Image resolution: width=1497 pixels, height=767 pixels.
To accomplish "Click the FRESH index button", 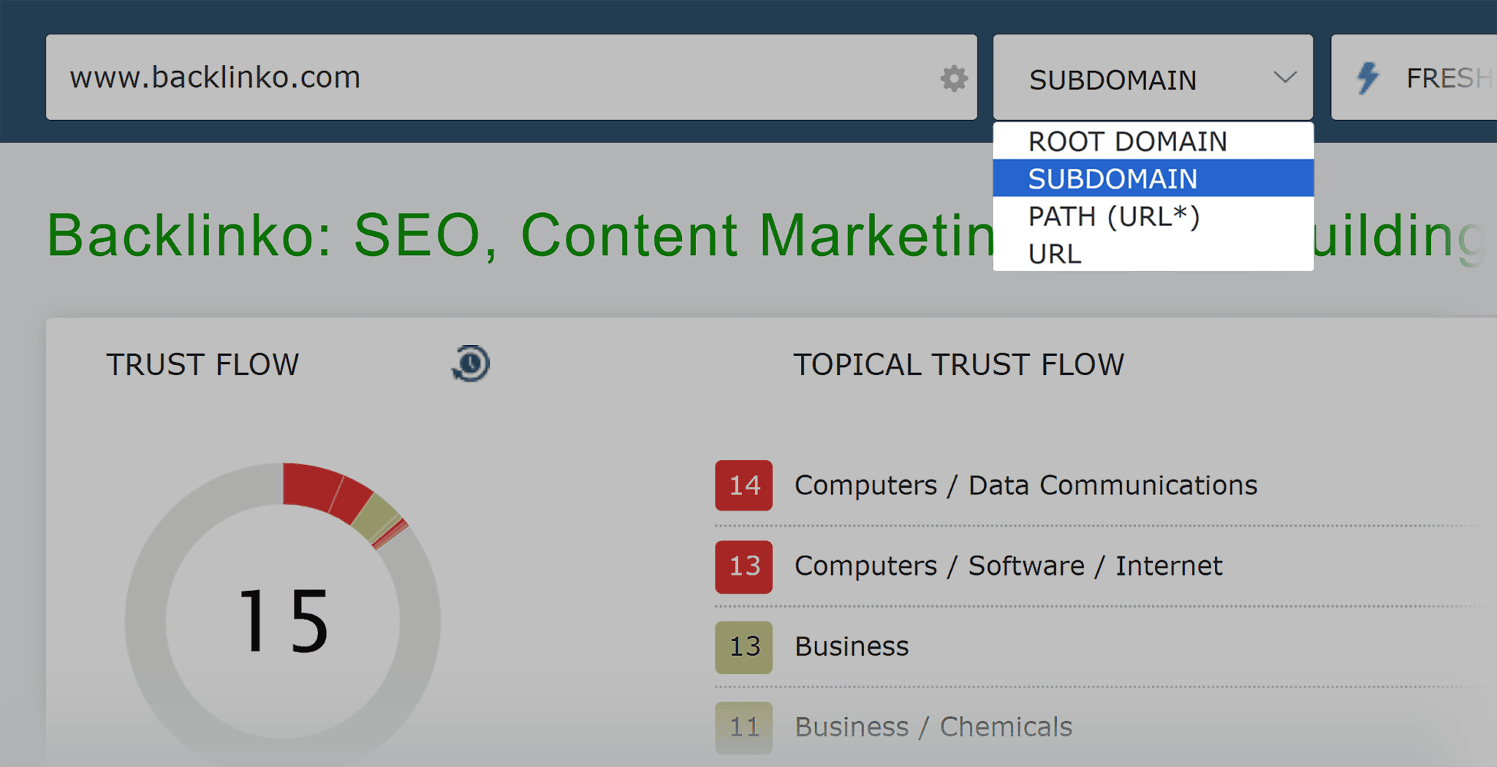I will point(1414,77).
